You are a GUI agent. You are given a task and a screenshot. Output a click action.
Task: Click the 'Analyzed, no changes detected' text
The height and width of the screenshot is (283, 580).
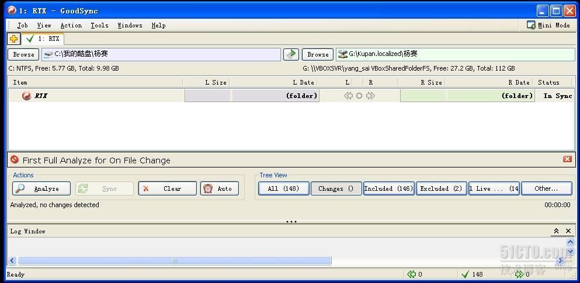[55, 205]
